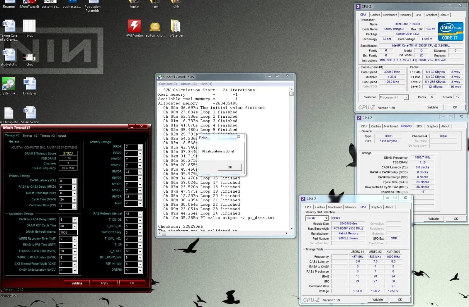469x307 pixels.
Task: Open the FOUR ACT WIN Time (tFAW) dropdown
Action: click(74, 251)
